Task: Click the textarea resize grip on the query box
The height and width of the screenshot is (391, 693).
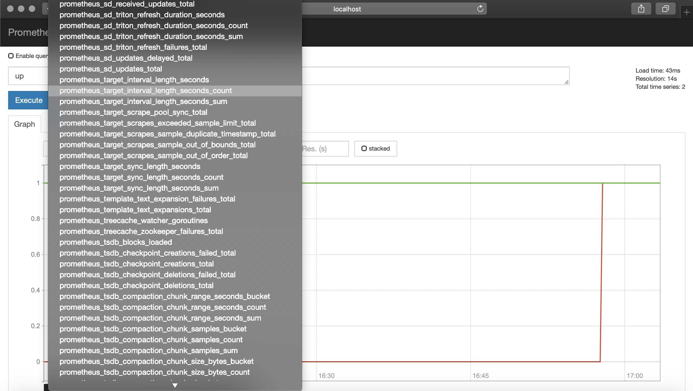Action: click(567, 82)
